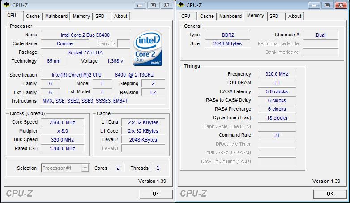Click the Multiplier value x 8.0
Screen dimensions: 350x203
[63, 131]
